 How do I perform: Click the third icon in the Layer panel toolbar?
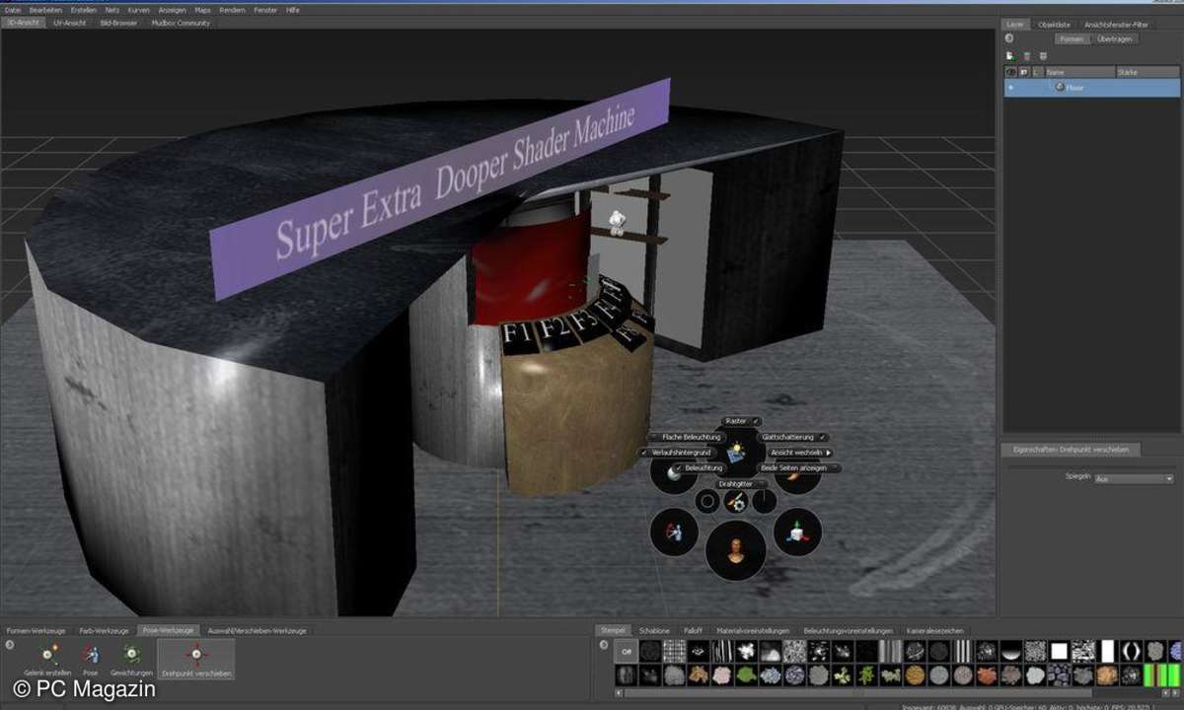coord(1043,56)
